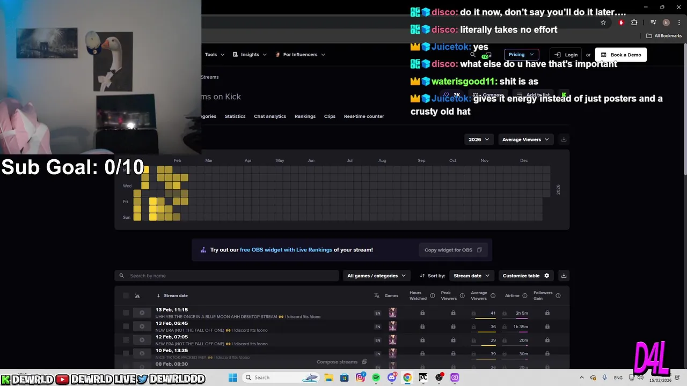The height and width of the screenshot is (386, 687).
Task: Open the All games / categories dropdown
Action: (x=377, y=276)
